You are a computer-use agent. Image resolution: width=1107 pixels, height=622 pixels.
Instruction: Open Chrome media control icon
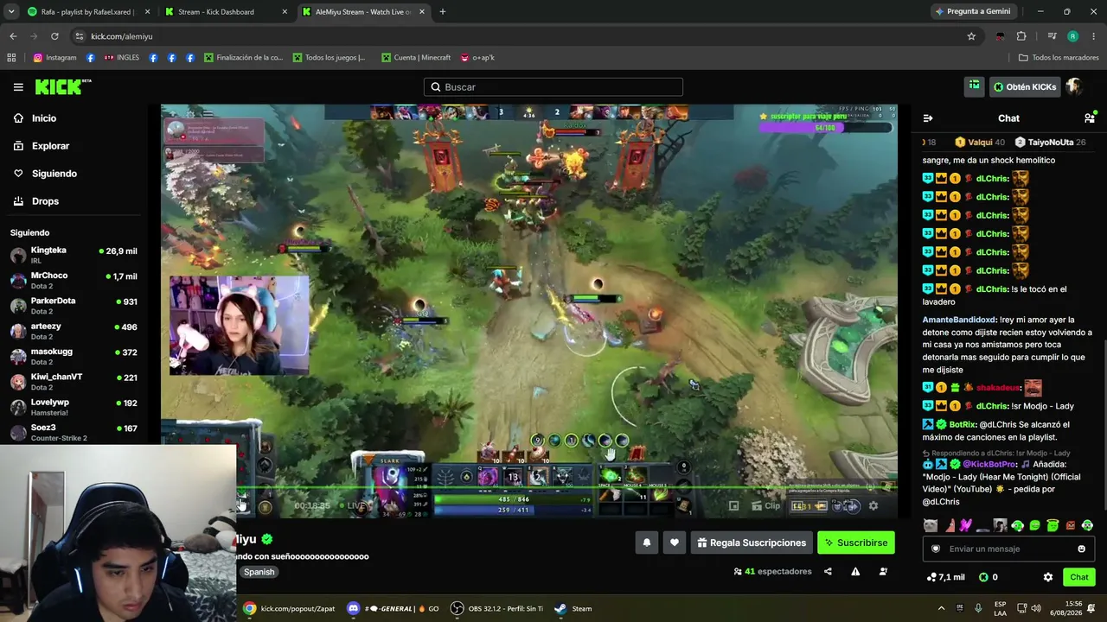point(1052,36)
